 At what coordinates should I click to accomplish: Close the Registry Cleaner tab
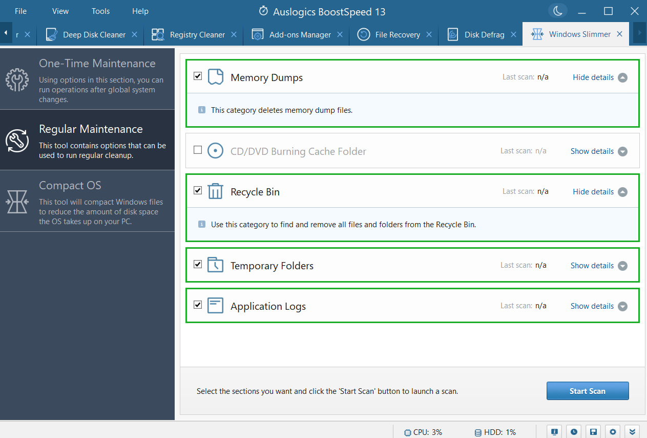pos(234,34)
